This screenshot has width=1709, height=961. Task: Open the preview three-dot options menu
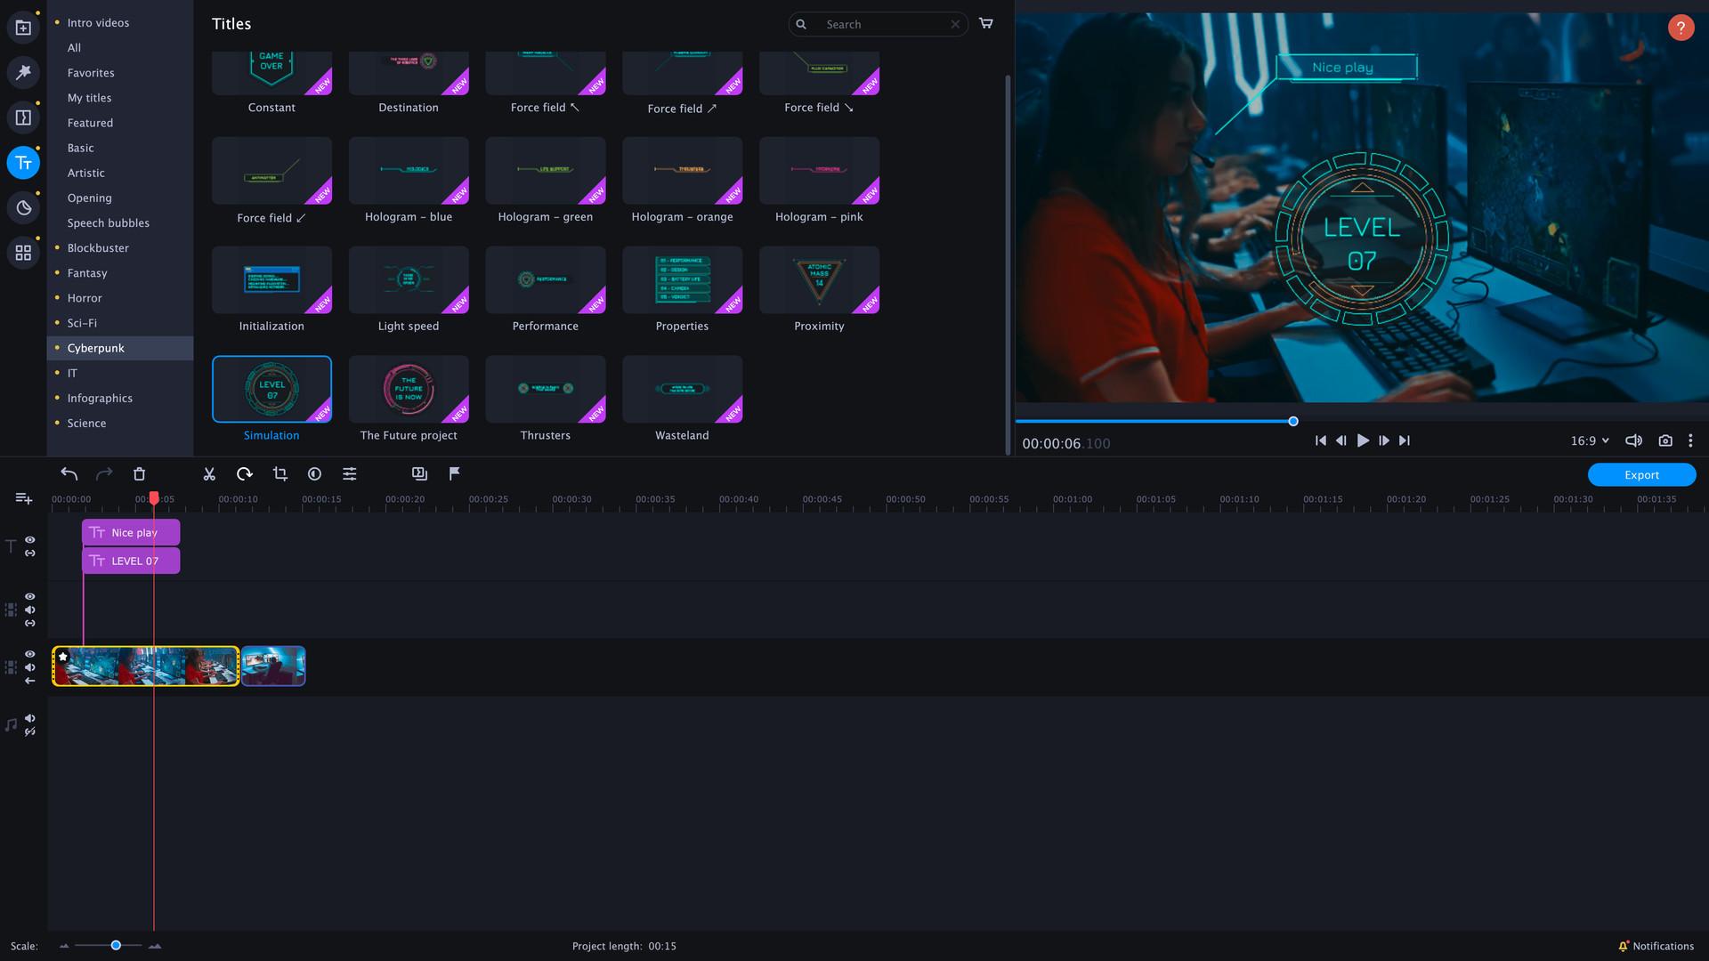coord(1690,440)
